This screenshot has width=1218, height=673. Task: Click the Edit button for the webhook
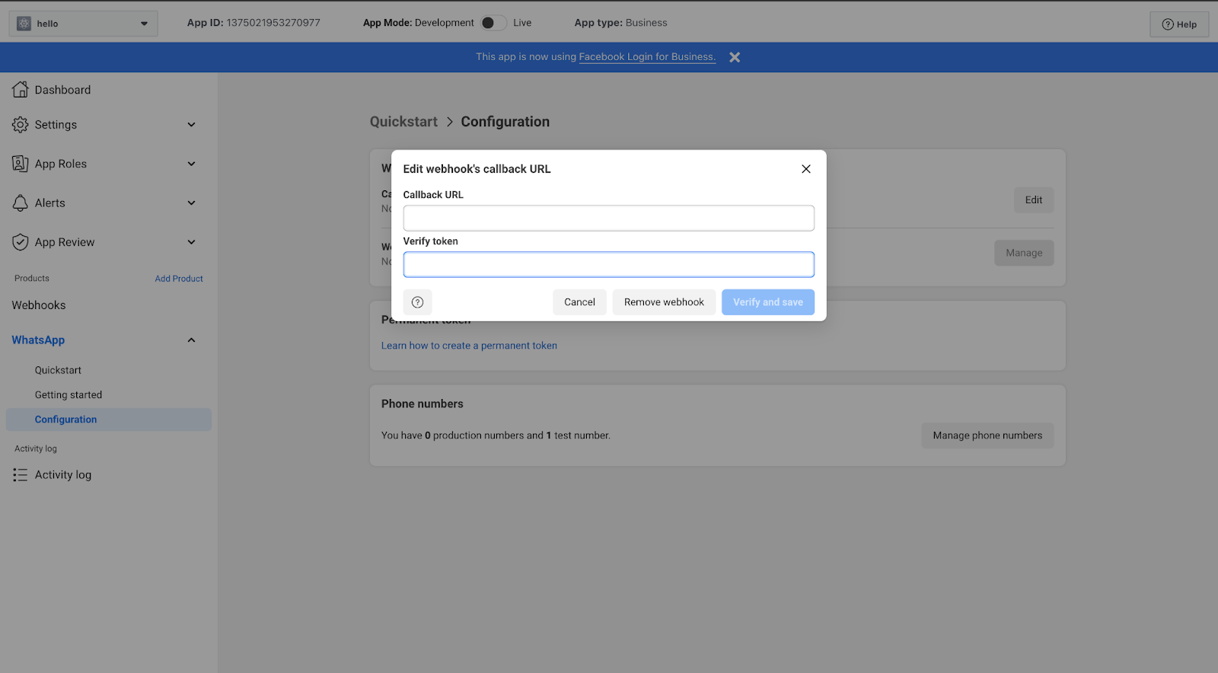click(1034, 200)
